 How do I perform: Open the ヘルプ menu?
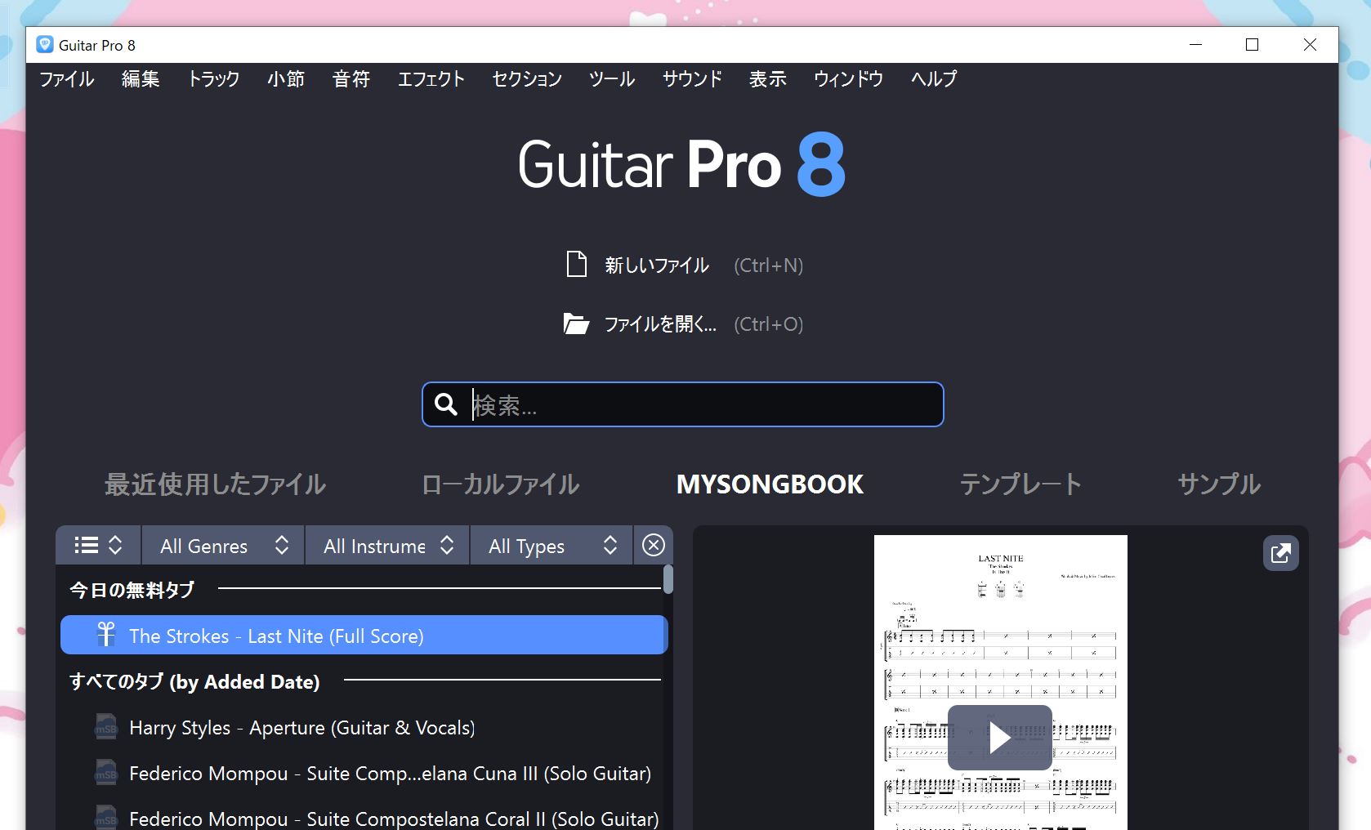click(x=934, y=79)
